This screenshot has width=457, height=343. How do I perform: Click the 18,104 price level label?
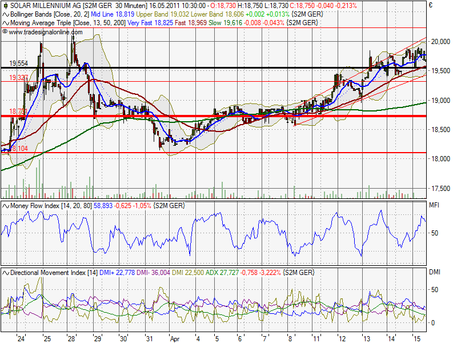click(18, 149)
